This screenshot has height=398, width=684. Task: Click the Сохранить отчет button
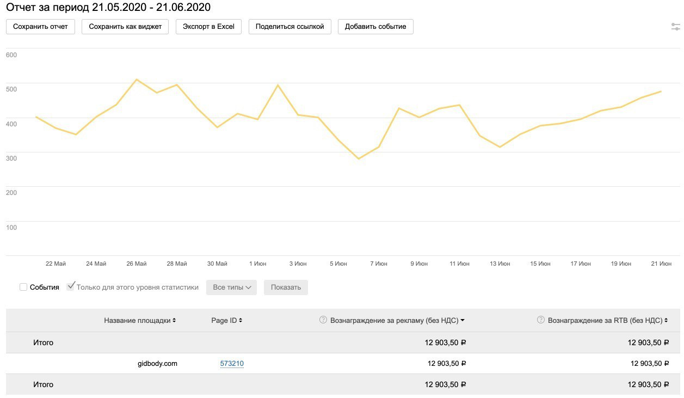(x=40, y=27)
